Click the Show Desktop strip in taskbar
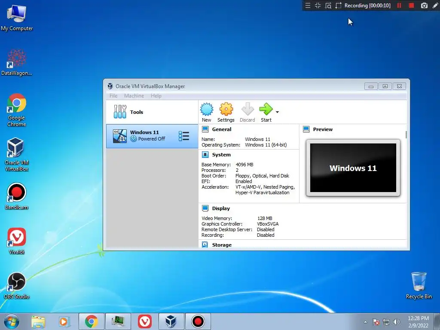This screenshot has height=330, width=440. (x=437, y=321)
